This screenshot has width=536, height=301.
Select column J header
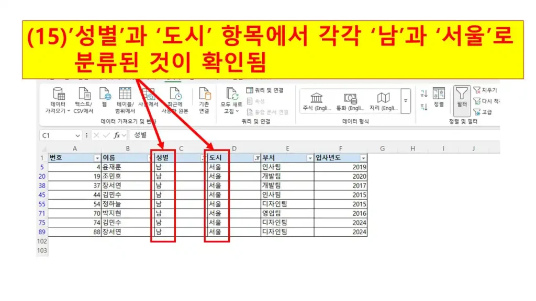click(x=474, y=148)
